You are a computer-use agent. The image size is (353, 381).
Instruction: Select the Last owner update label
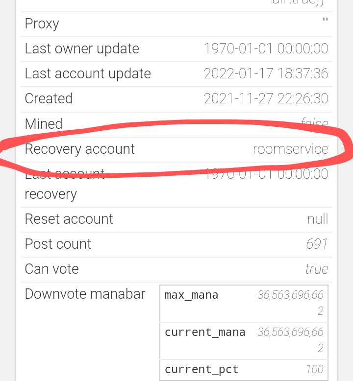82,49
